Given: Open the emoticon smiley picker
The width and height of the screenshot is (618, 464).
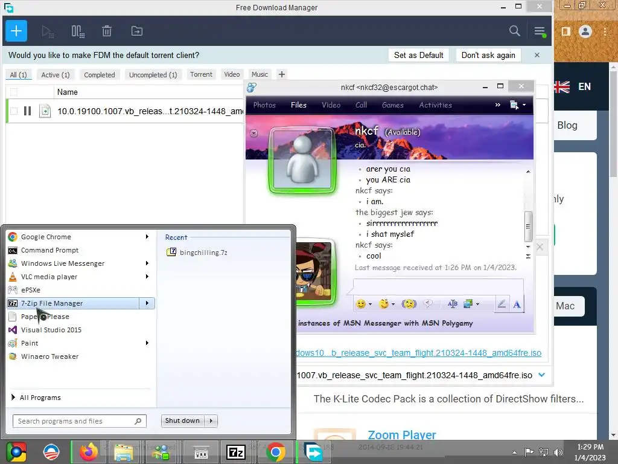Looking at the screenshot, I should pyautogui.click(x=363, y=304).
